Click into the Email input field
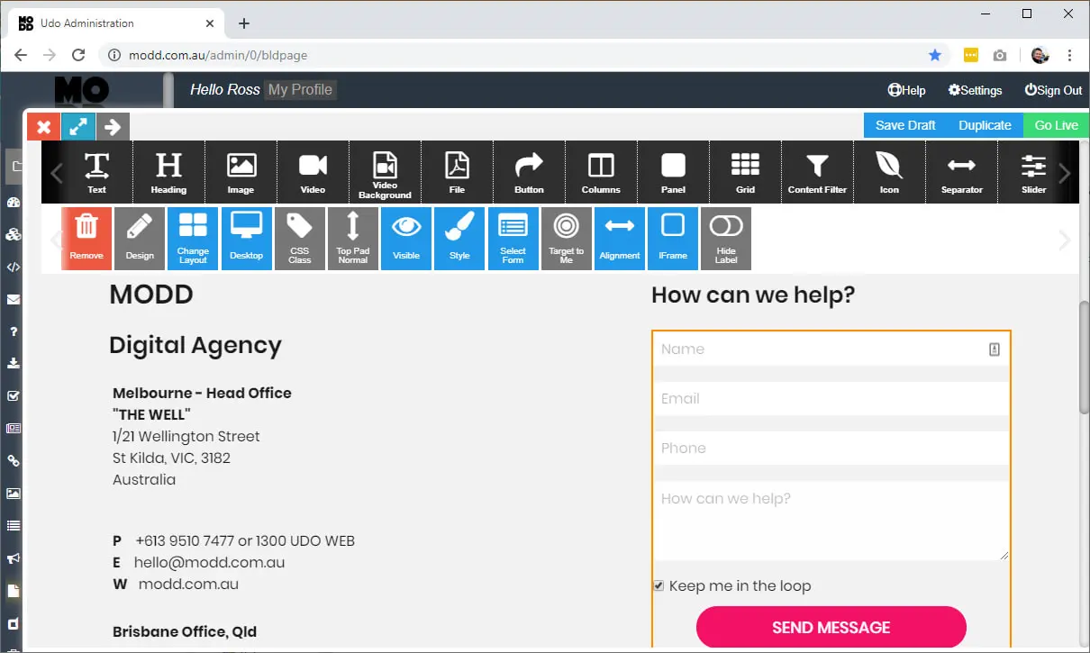The height and width of the screenshot is (653, 1090). pos(831,398)
